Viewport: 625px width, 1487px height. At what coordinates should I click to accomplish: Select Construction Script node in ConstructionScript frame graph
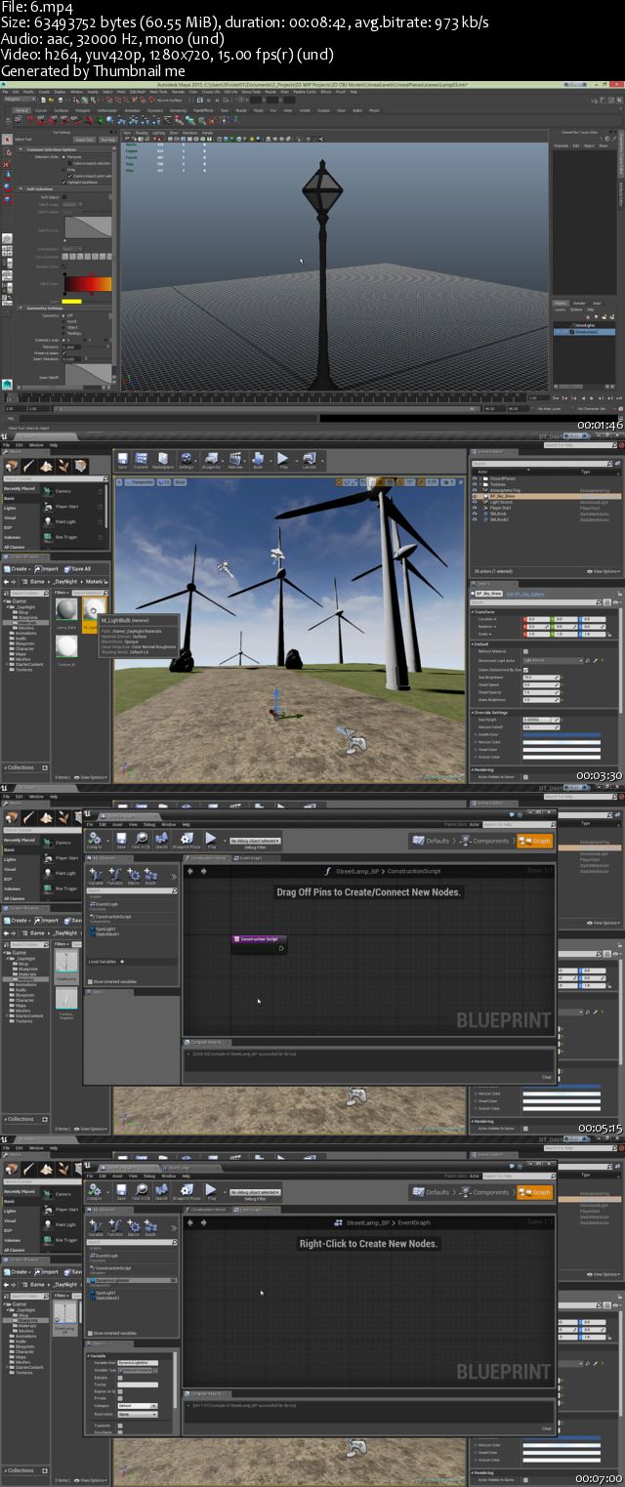click(x=259, y=943)
